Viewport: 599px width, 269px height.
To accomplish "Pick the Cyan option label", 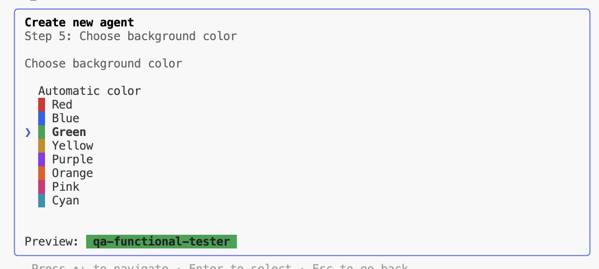I will pyautogui.click(x=66, y=201).
